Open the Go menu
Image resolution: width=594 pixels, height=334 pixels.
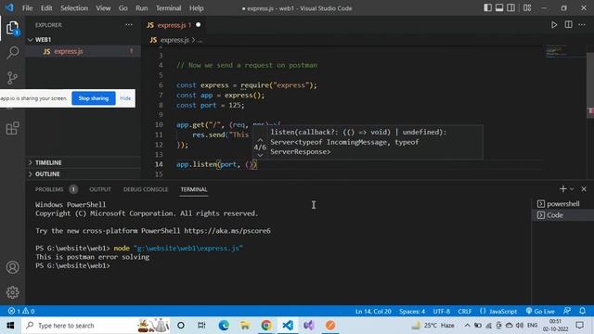(123, 8)
